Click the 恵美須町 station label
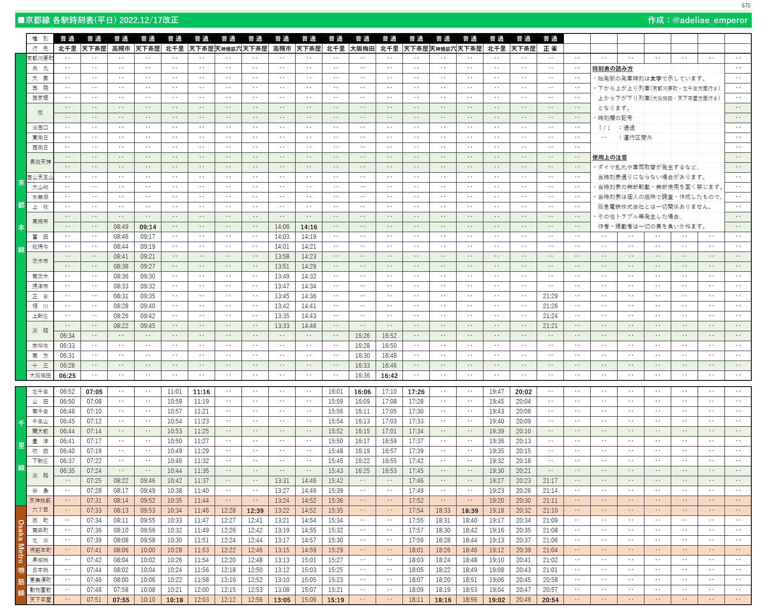This screenshot has width=767, height=615. click(40, 580)
